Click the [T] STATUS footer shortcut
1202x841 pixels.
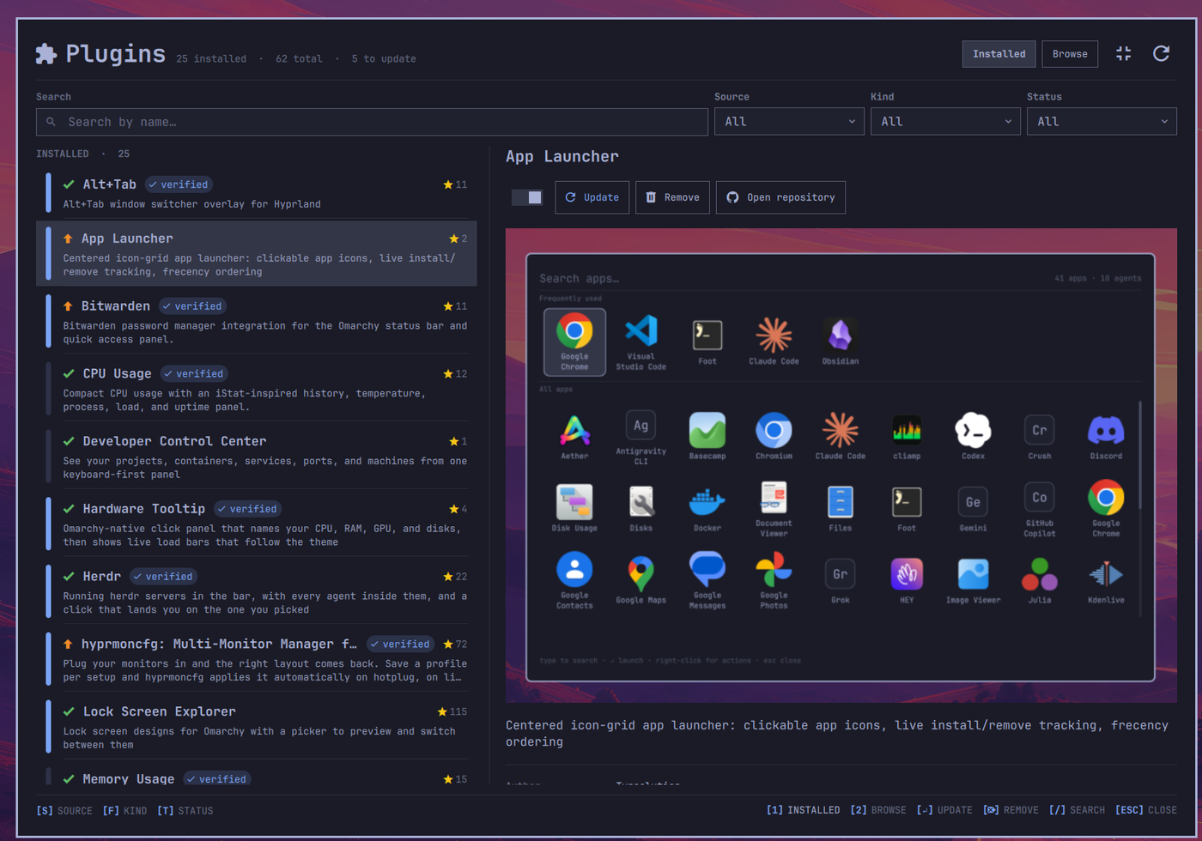pyautogui.click(x=185, y=810)
